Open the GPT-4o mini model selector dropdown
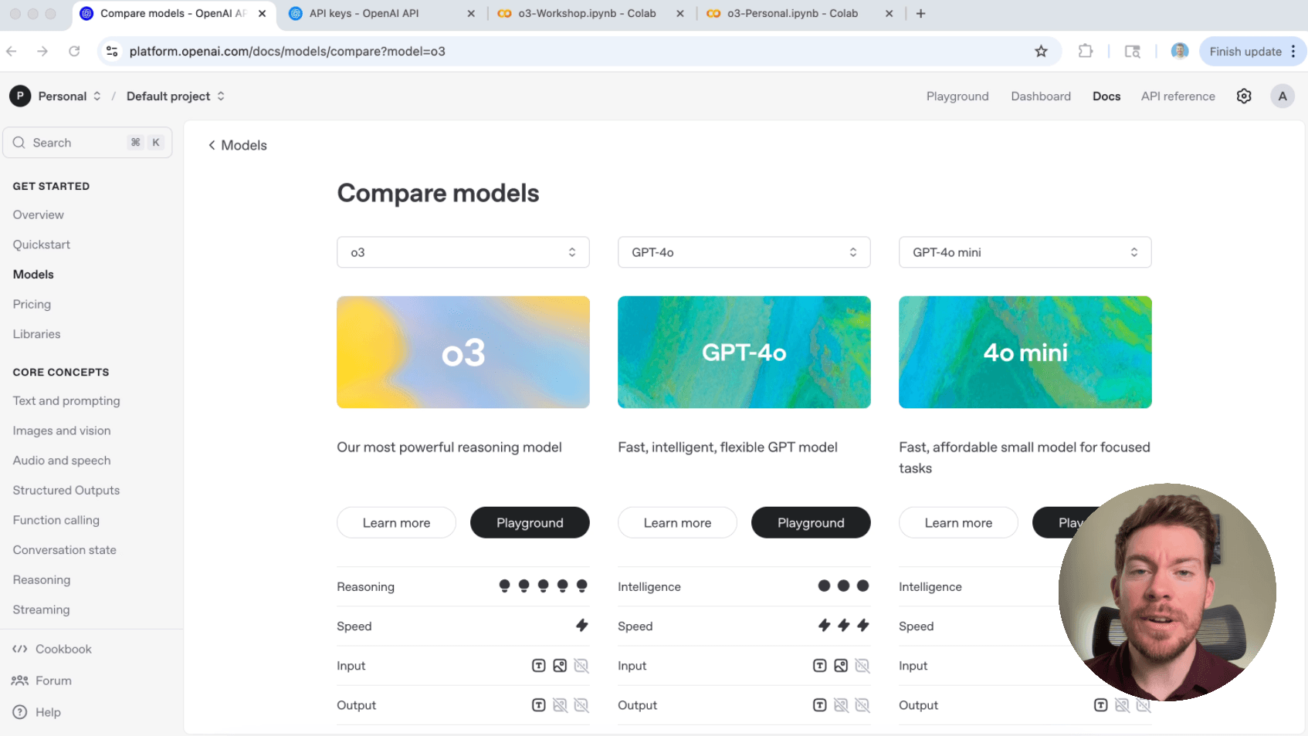 (1025, 252)
